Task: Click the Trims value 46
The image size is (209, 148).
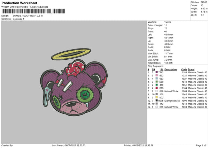Action: pyautogui.click(x=165, y=31)
